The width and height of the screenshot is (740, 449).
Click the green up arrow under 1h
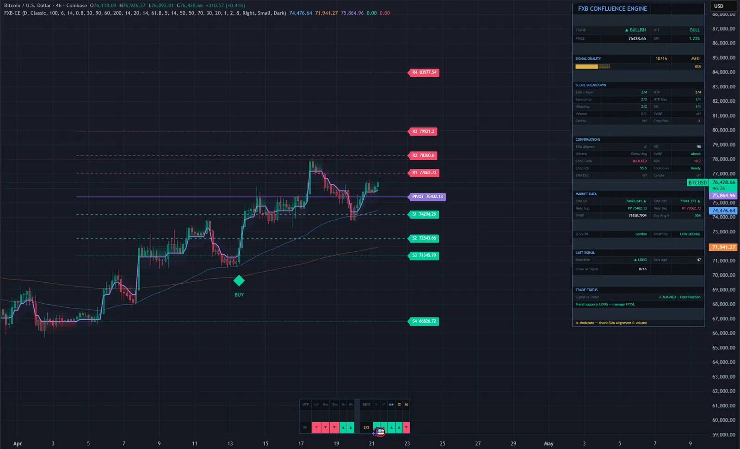343,427
